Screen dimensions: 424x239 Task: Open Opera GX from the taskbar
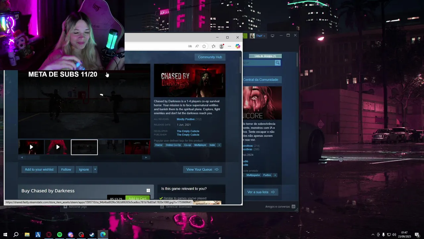[x=49, y=235]
